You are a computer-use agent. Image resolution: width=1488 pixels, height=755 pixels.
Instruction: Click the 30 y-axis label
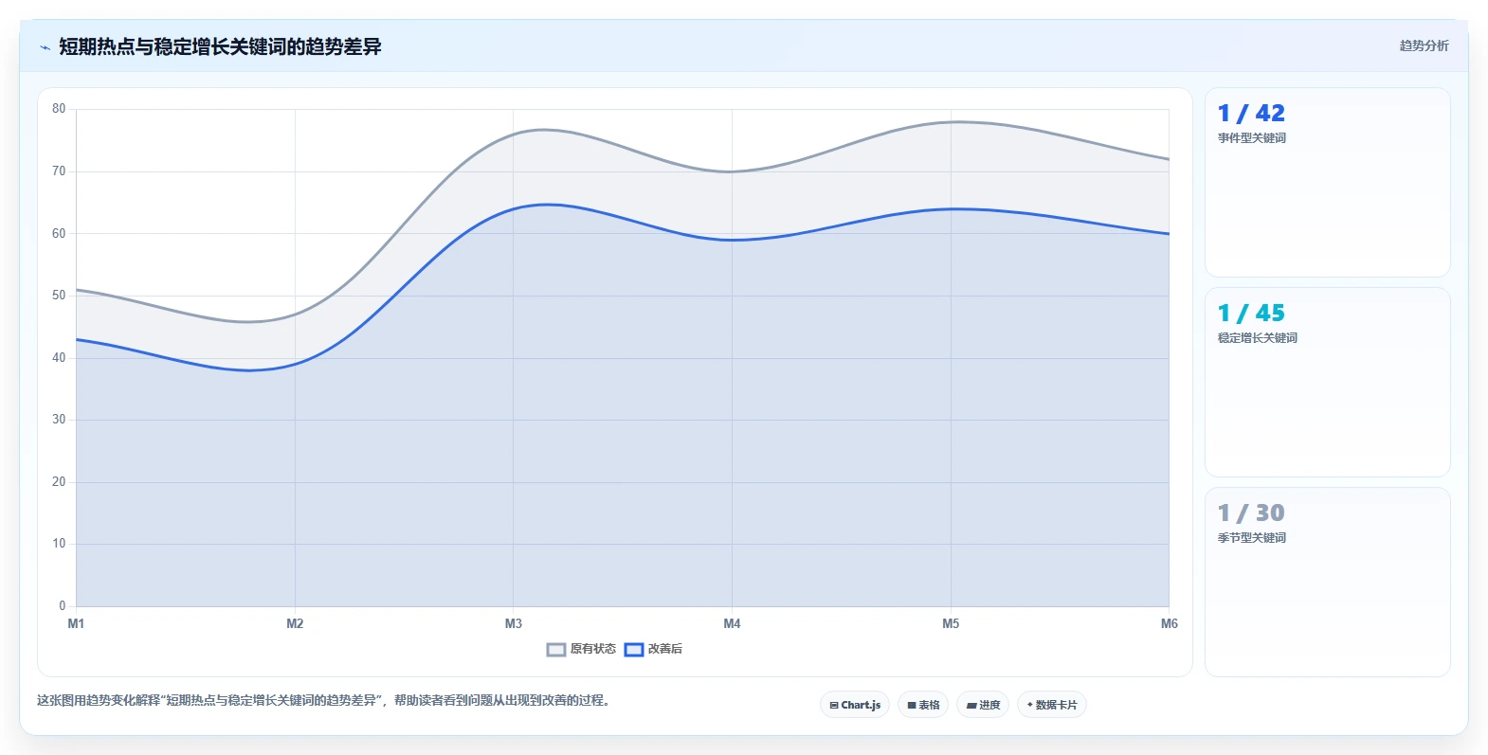tap(59, 420)
